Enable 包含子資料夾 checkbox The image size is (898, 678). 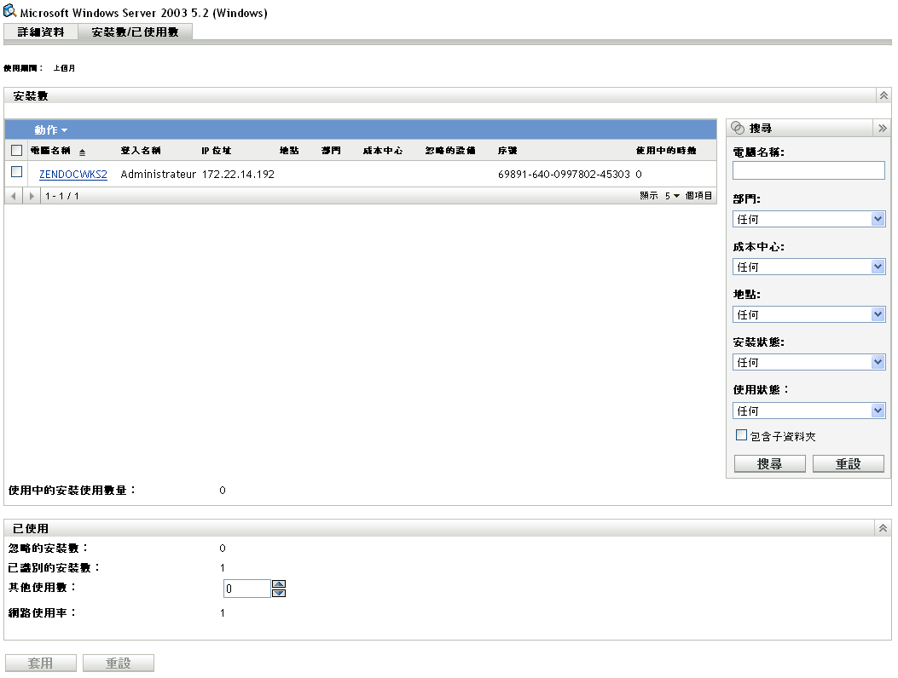click(741, 435)
